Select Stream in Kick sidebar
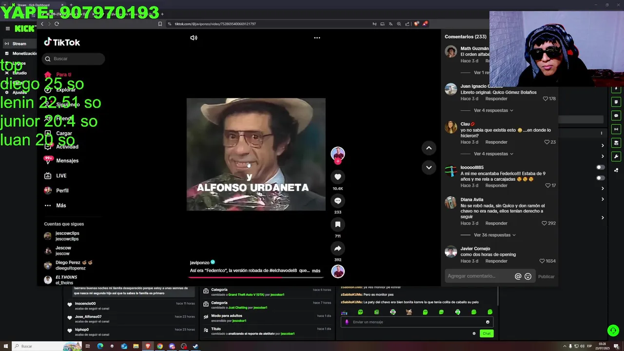 tap(19, 44)
